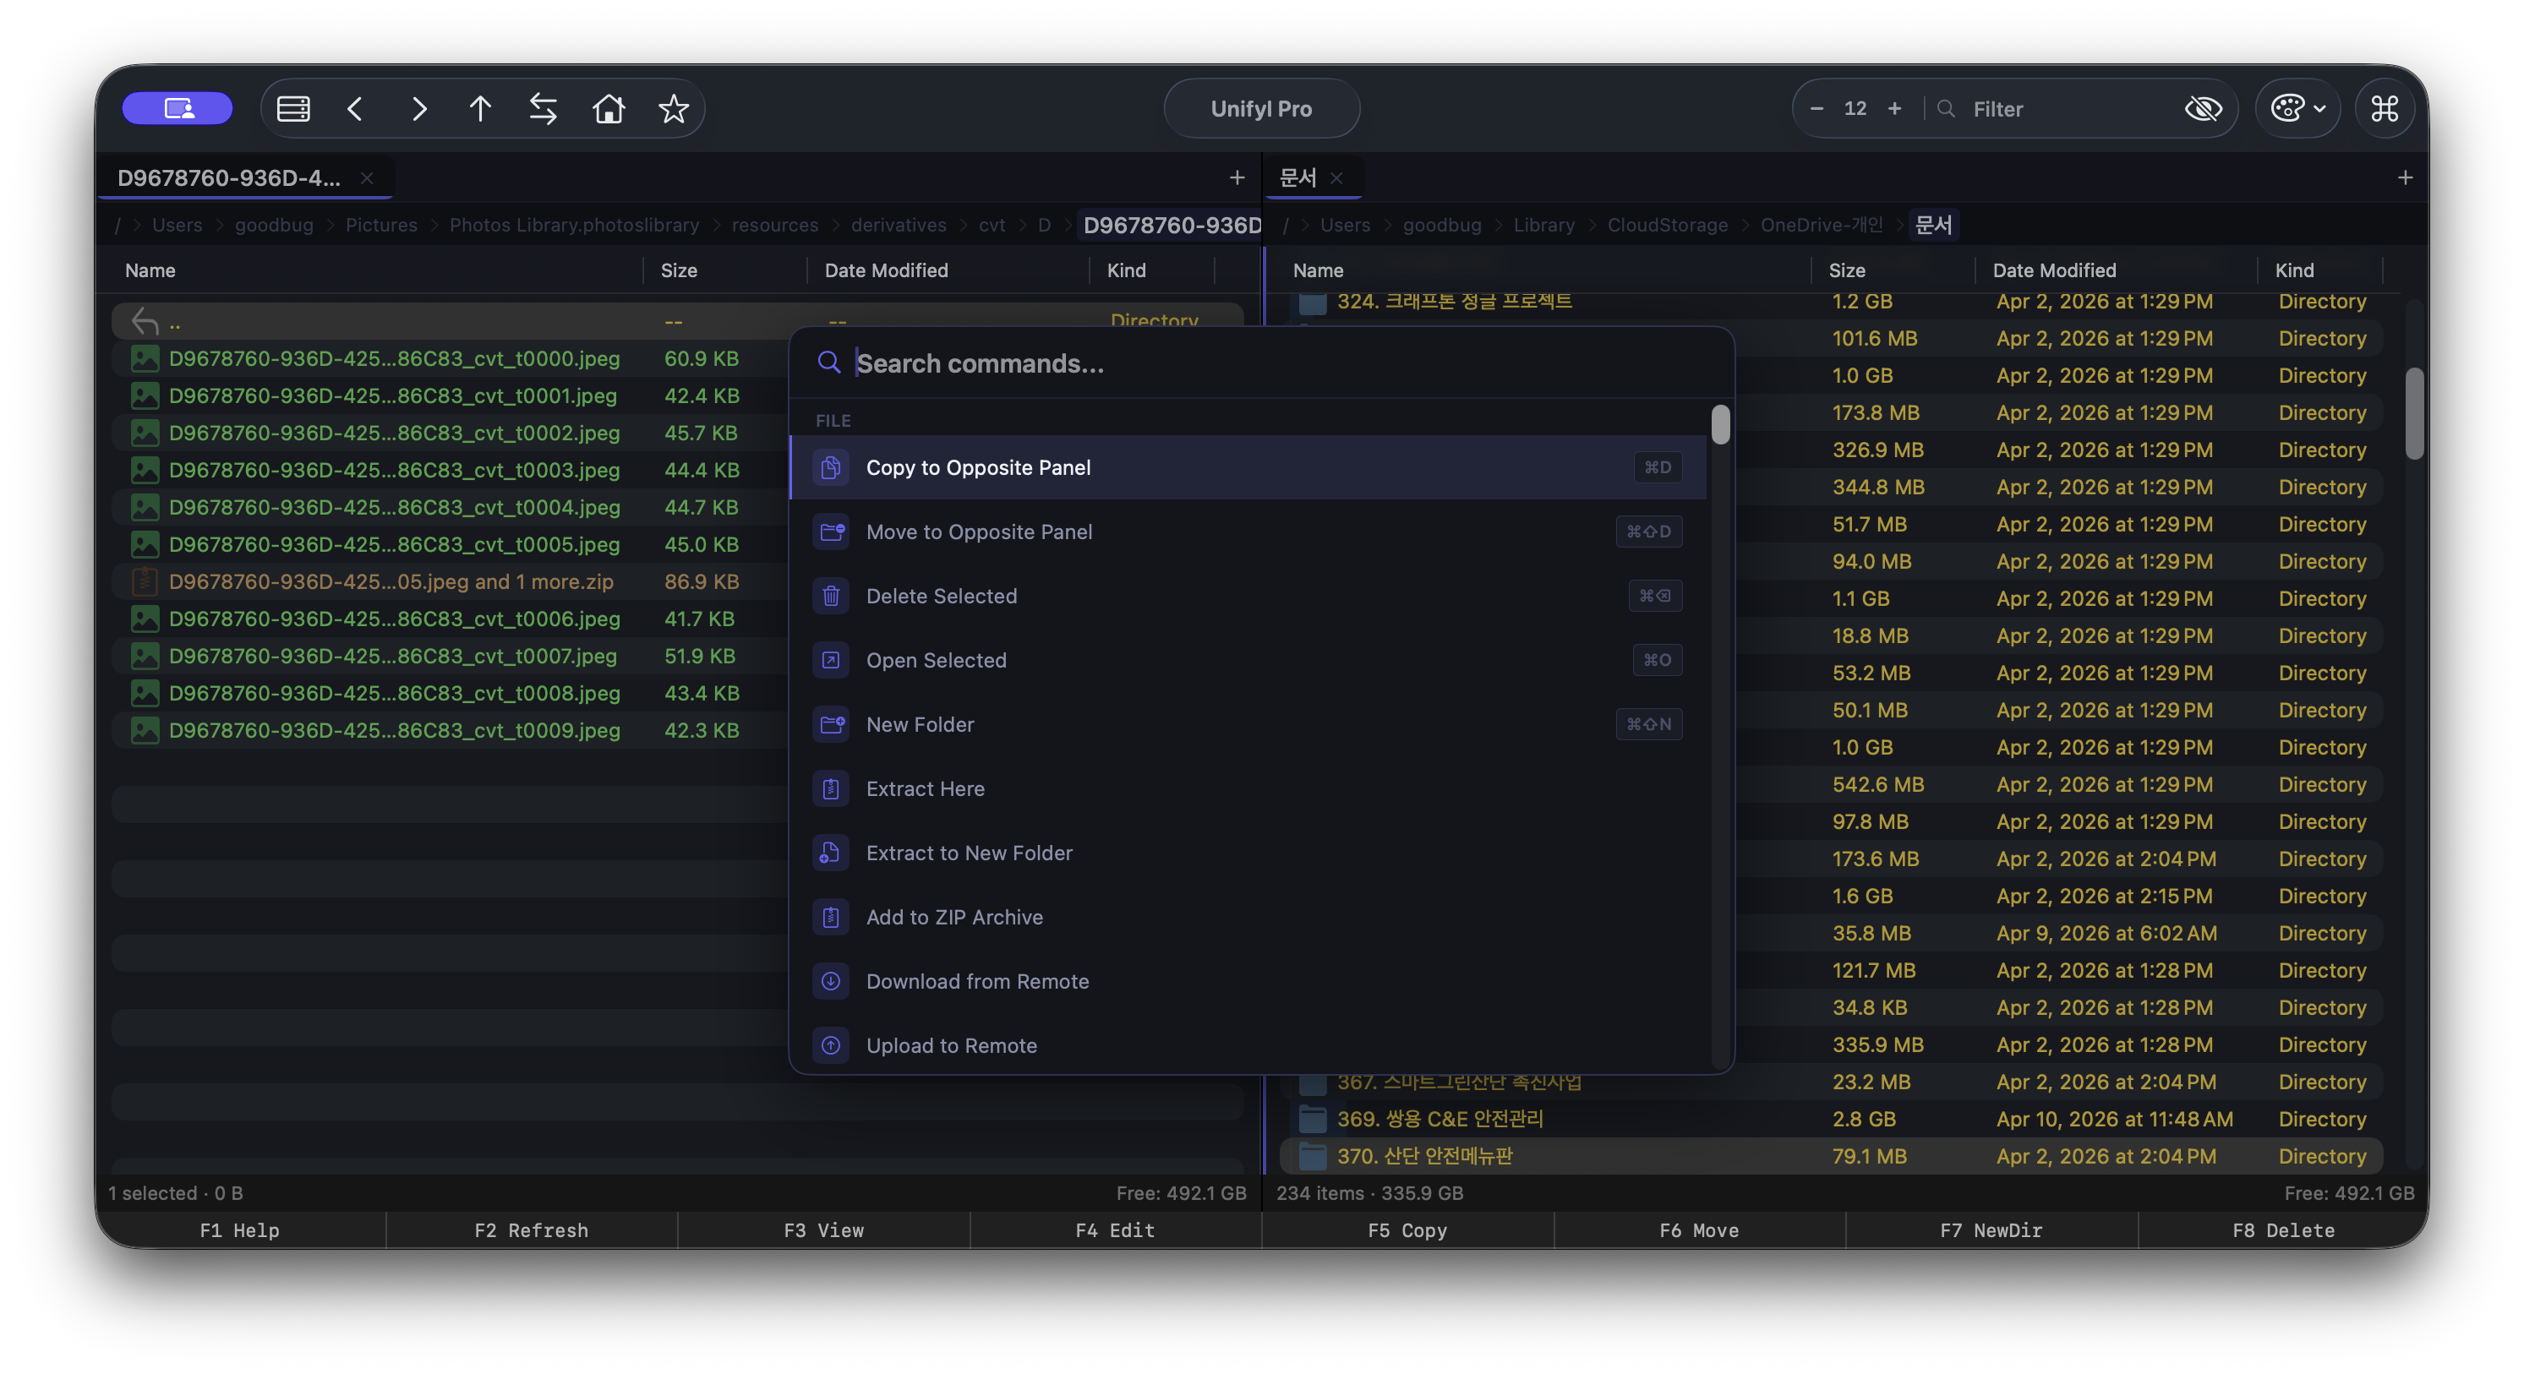
Task: Toggle the purple panel mode button
Action: click(178, 109)
